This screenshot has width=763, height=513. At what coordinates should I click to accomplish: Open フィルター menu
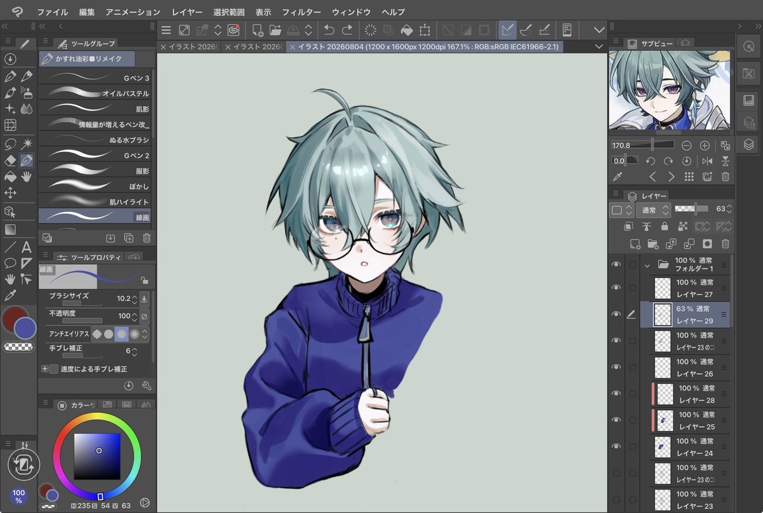point(301,12)
